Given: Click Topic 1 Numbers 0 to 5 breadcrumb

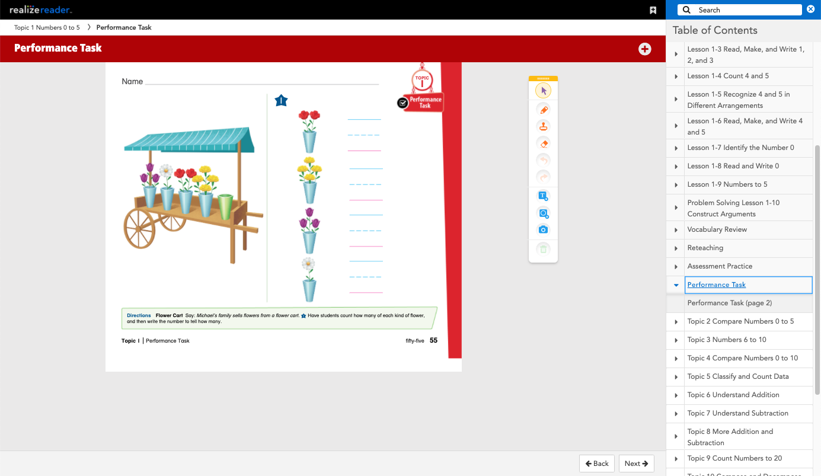Looking at the screenshot, I should pos(47,27).
